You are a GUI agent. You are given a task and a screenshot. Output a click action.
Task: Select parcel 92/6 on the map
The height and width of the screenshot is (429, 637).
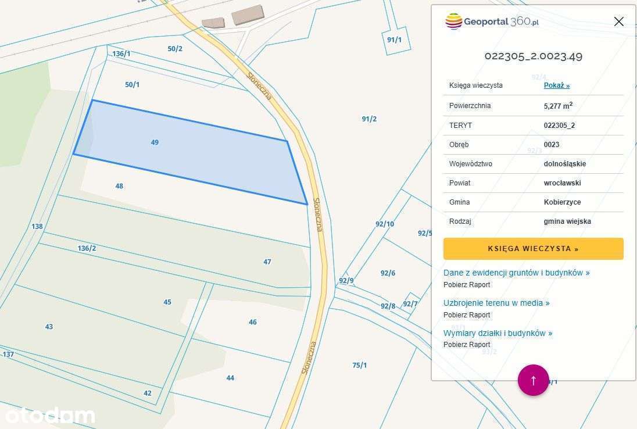click(388, 273)
